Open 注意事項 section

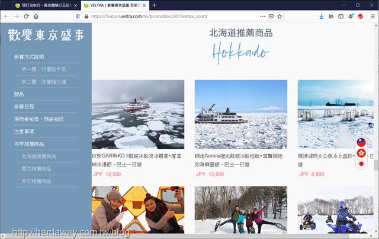[x=24, y=132]
